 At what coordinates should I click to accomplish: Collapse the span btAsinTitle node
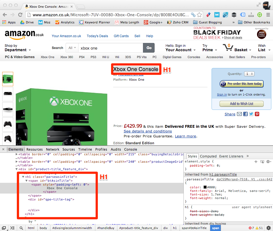pyautogui.click(x=26, y=181)
